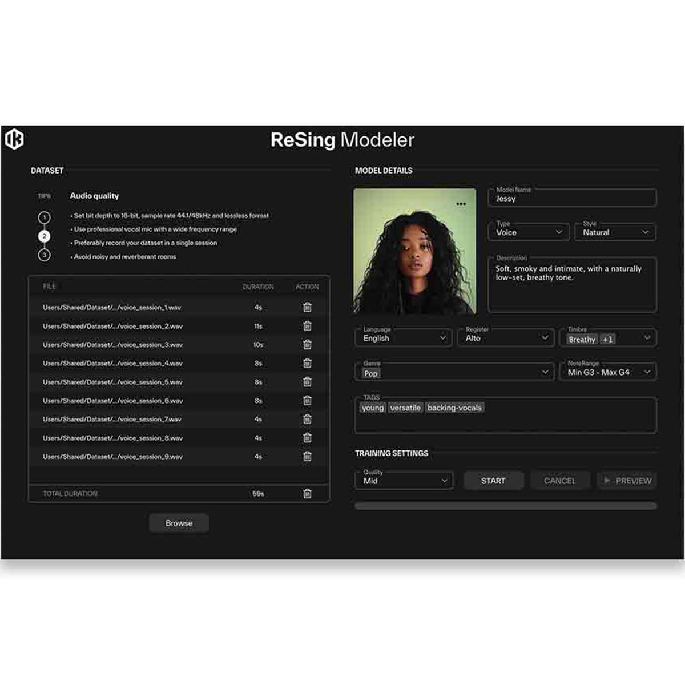The height and width of the screenshot is (685, 685).
Task: Click the play icon inside PREVIEW button
Action: click(607, 480)
